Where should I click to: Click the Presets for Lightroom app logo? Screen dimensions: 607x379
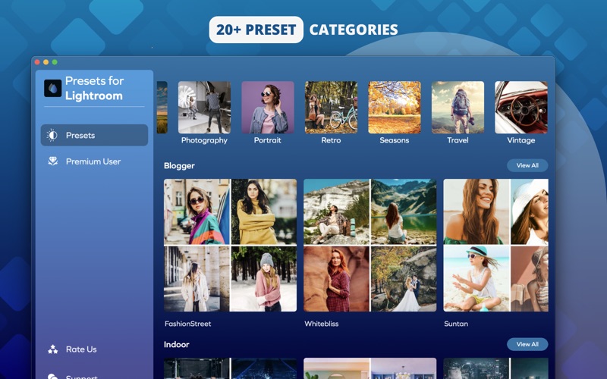[52, 88]
